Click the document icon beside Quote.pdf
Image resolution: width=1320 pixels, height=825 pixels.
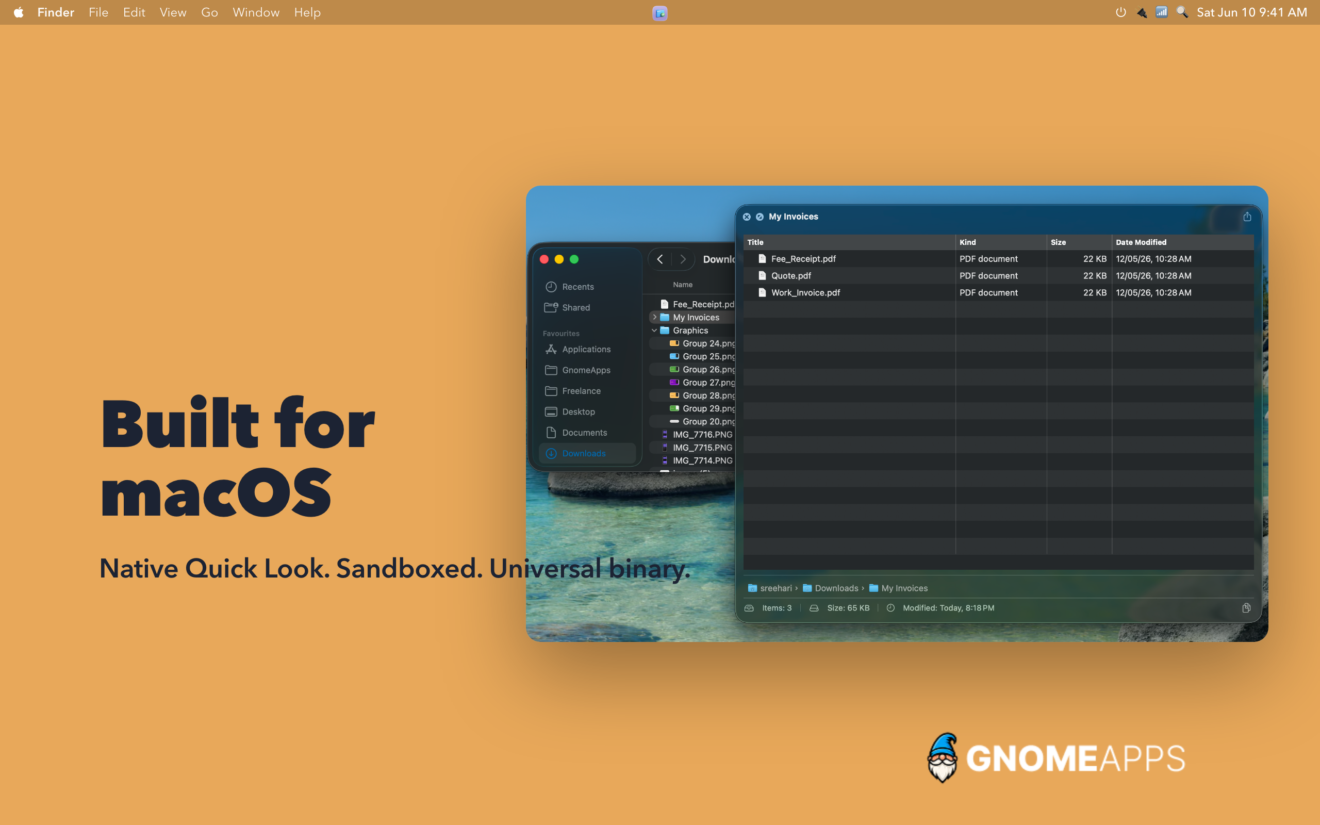[762, 275]
